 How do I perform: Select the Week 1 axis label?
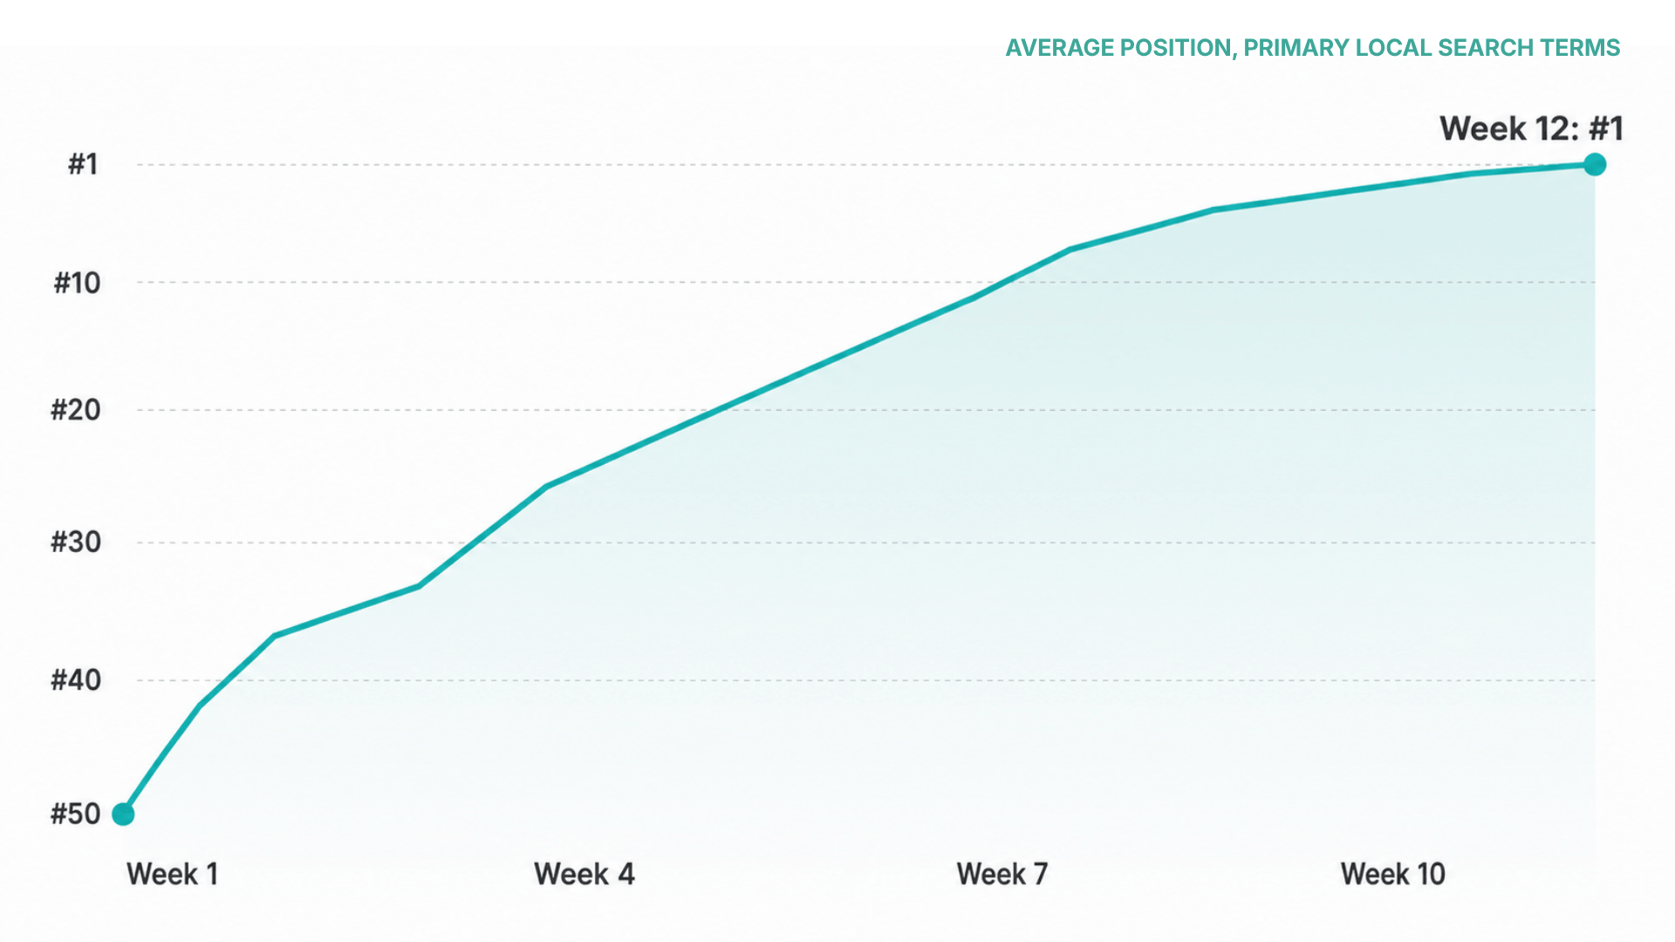(x=172, y=874)
